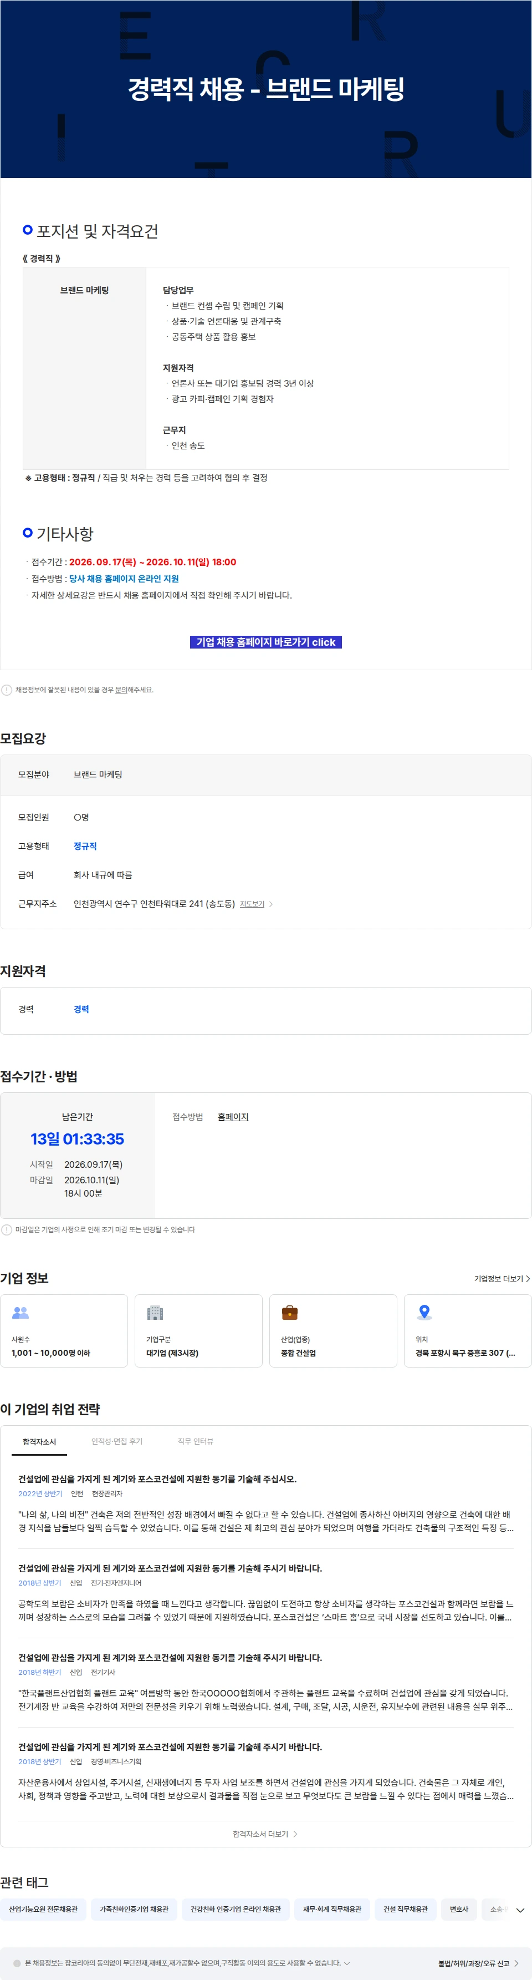Screen dimensions: 532x1980
Task: Select the '산업기능요원 전문채용관' tag
Action: (x=43, y=1910)
